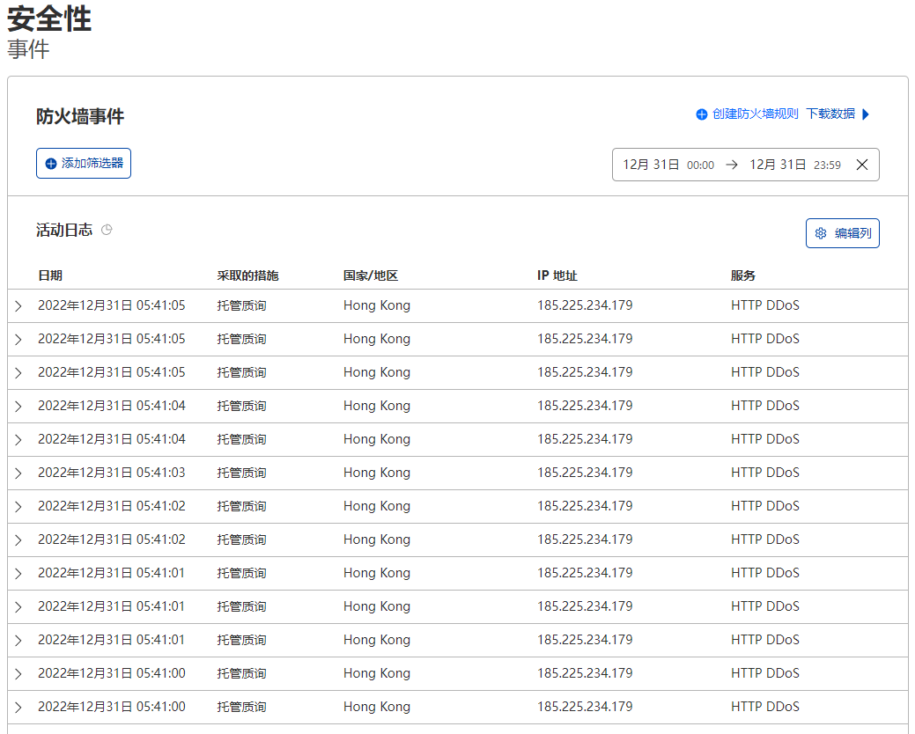The height and width of the screenshot is (734, 915).
Task: Click Hong Kong in the 05:41:03 row
Action: click(x=377, y=473)
